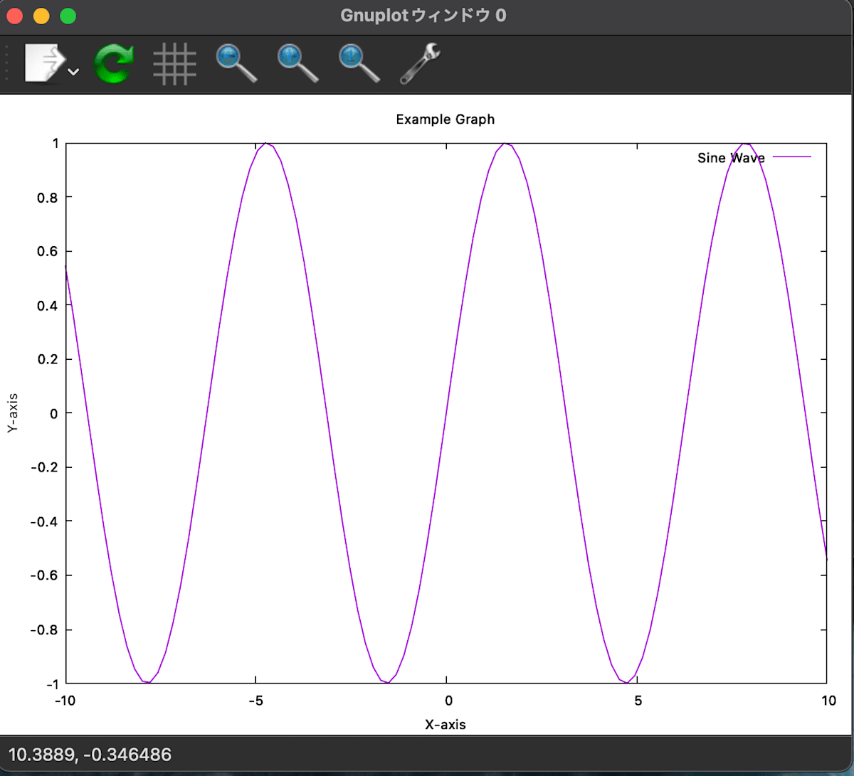
Task: Click the X-axis label
Action: tap(446, 725)
